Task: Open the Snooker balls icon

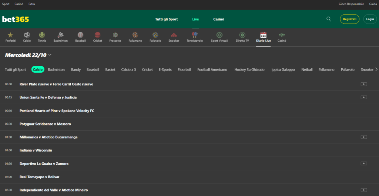Action: tap(174, 35)
